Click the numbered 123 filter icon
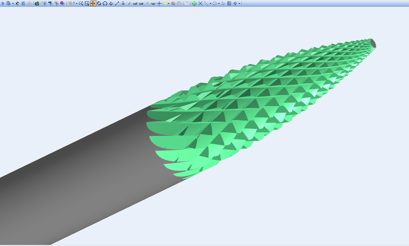 pos(44,3)
